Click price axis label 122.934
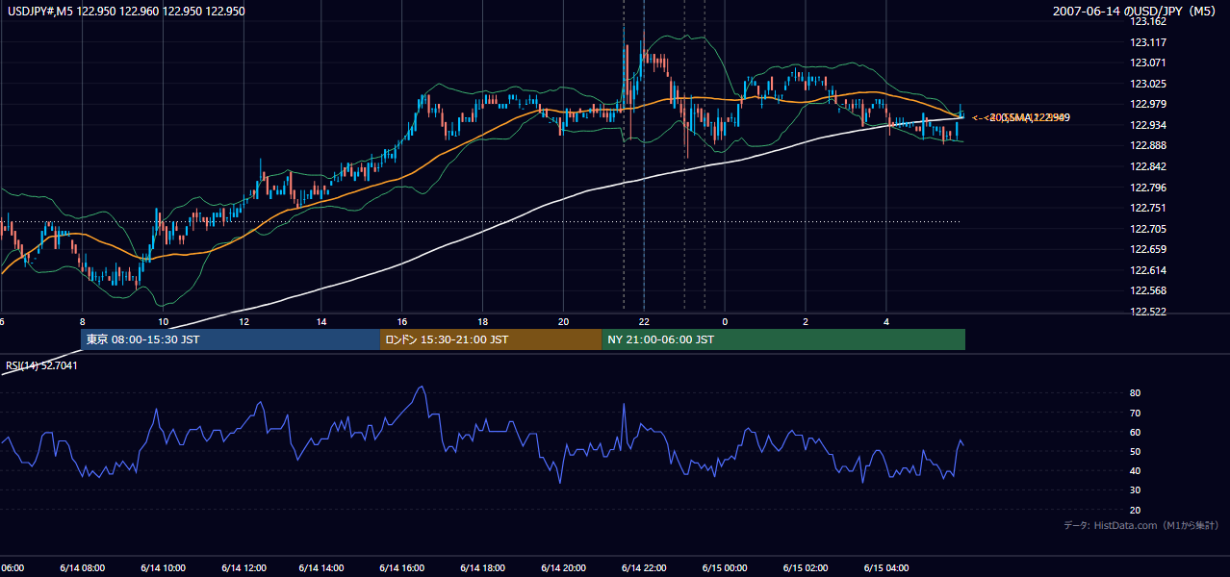The image size is (1230, 577). point(1148,125)
